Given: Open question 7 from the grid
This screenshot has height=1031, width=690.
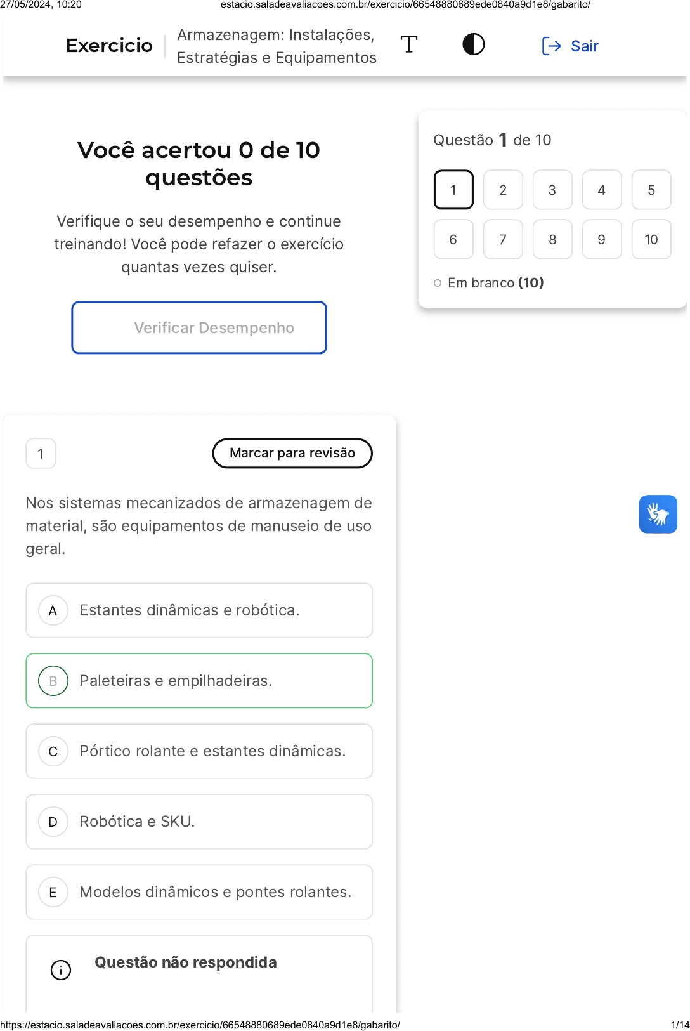Looking at the screenshot, I should click(x=503, y=239).
